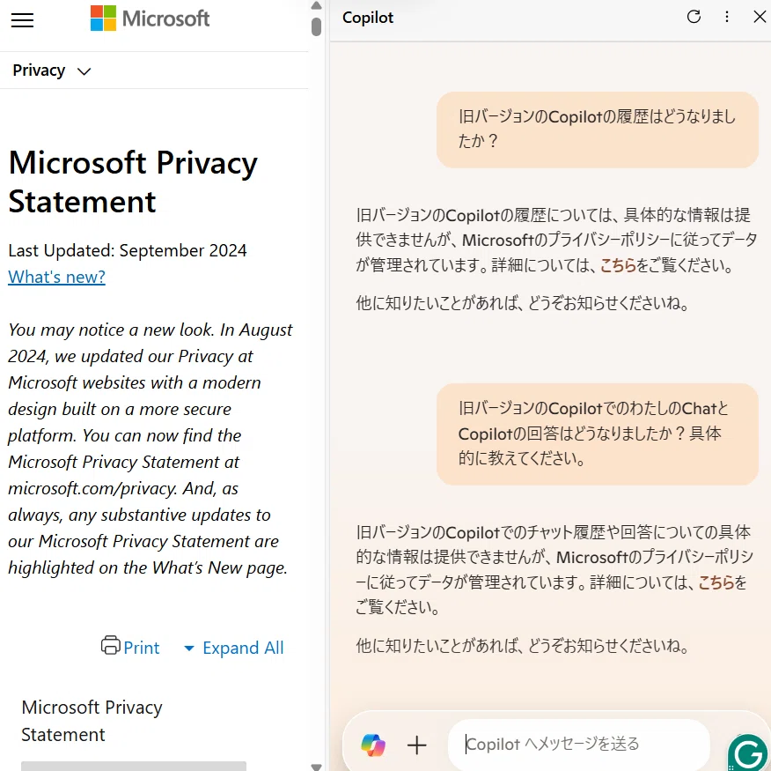
Task: Click the scrollbar down arrow
Action: [x=316, y=766]
